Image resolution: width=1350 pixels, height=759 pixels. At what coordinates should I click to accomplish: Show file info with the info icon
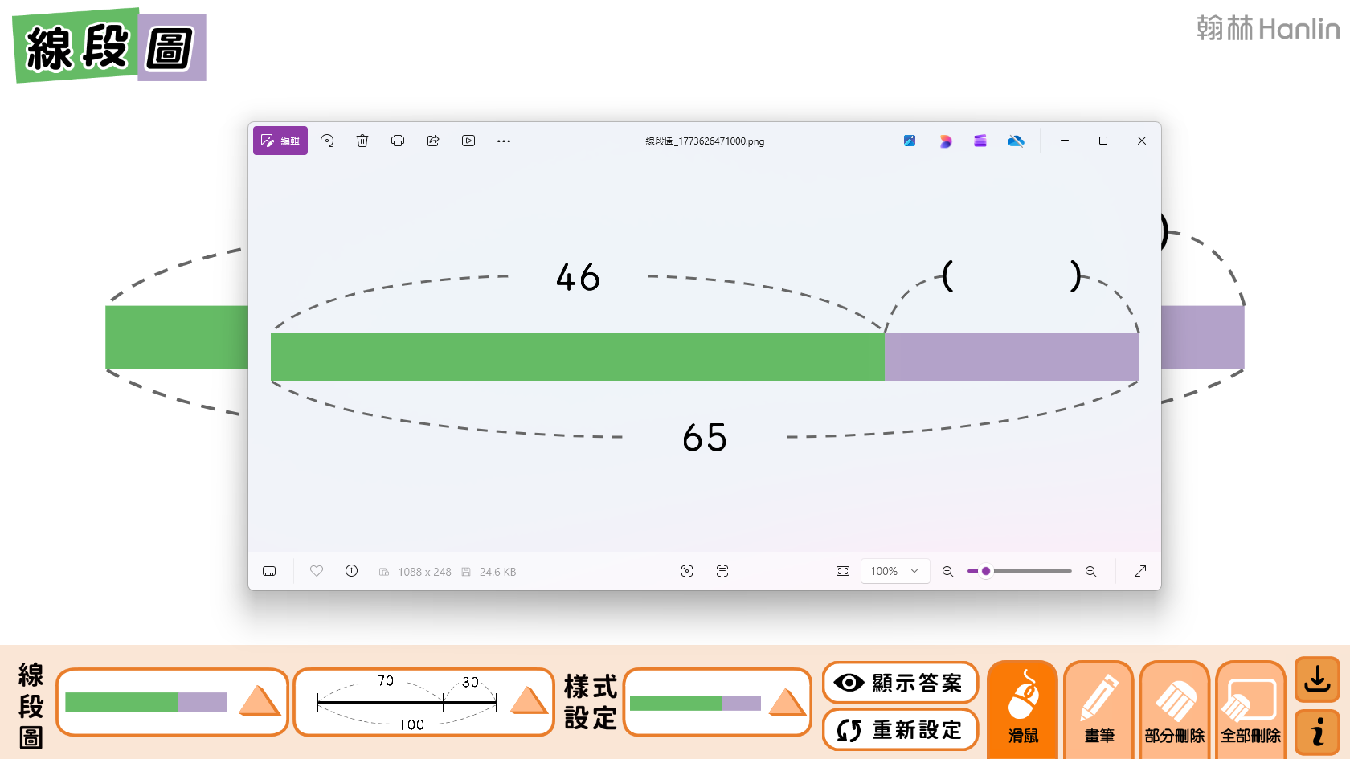point(351,571)
